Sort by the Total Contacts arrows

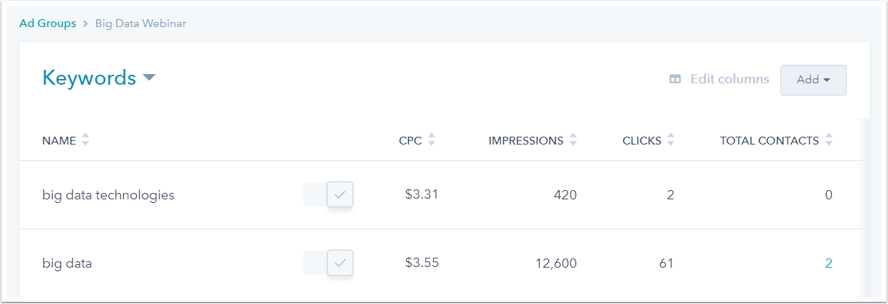pyautogui.click(x=828, y=140)
